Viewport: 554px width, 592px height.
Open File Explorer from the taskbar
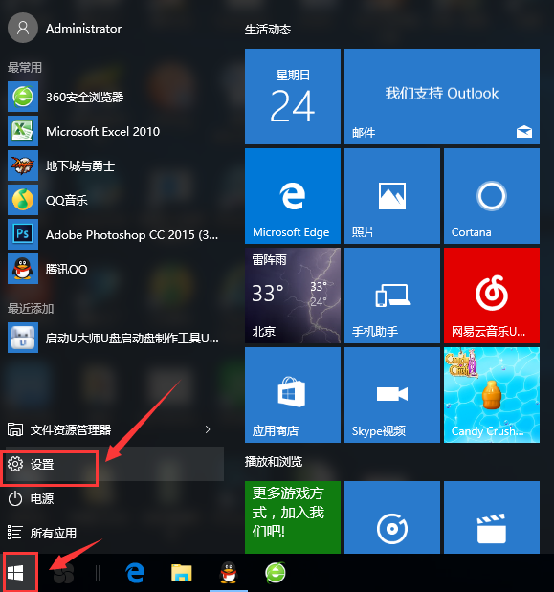pos(182,573)
